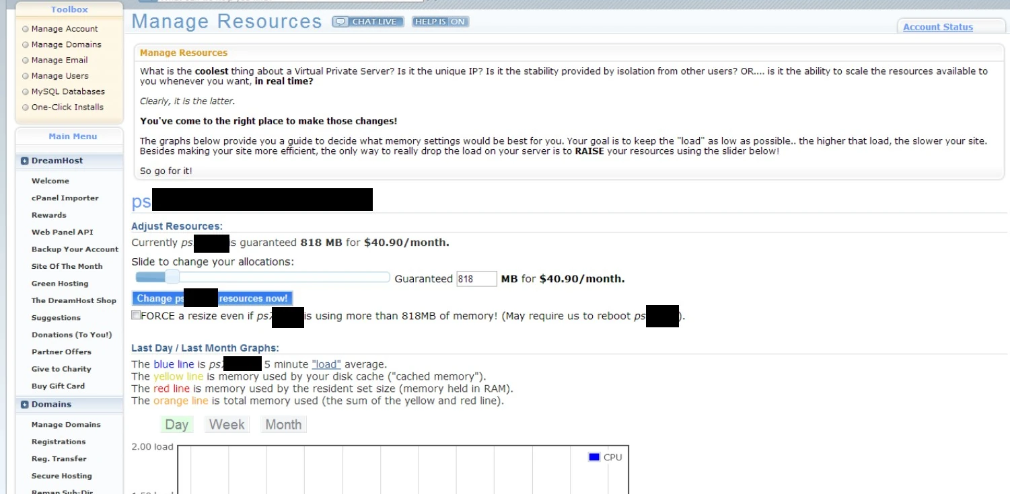
Task: Open the "load" average help link
Action: (x=326, y=364)
